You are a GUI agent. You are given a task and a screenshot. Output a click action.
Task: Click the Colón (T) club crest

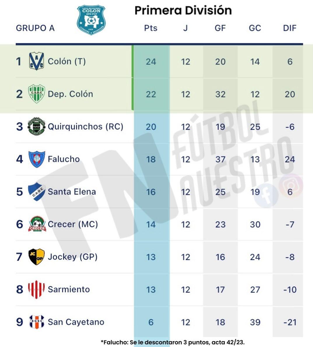[36, 61]
